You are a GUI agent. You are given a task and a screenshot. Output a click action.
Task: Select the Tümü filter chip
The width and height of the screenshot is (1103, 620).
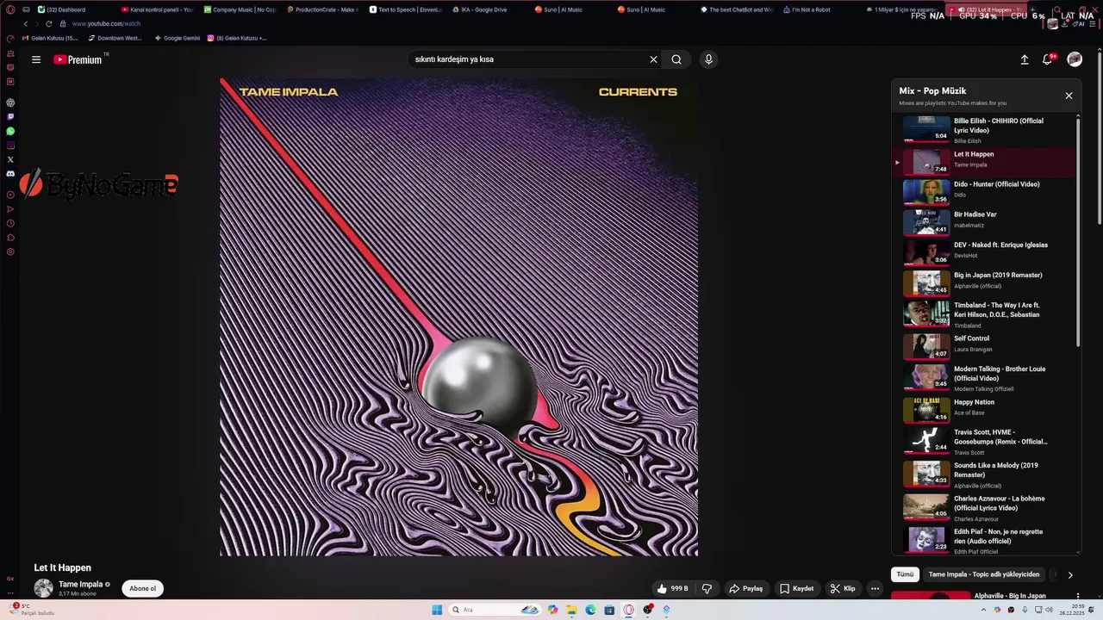905,574
